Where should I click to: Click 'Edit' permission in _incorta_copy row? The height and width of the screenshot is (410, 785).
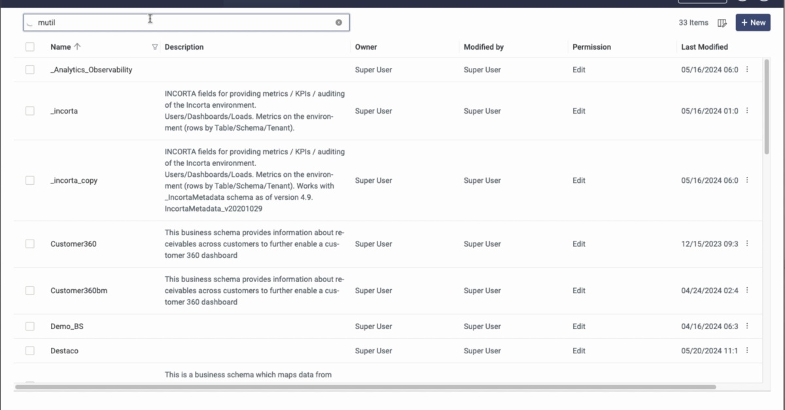click(x=579, y=180)
